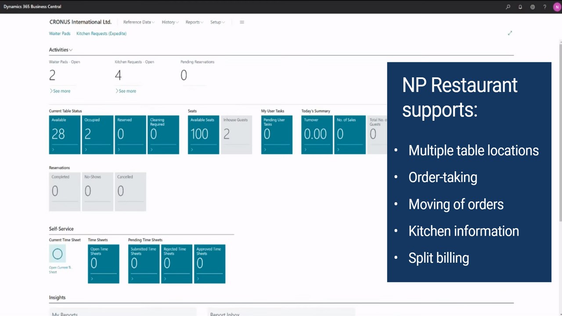
Task: Open the Open Time Sheets tile
Action: (x=104, y=264)
